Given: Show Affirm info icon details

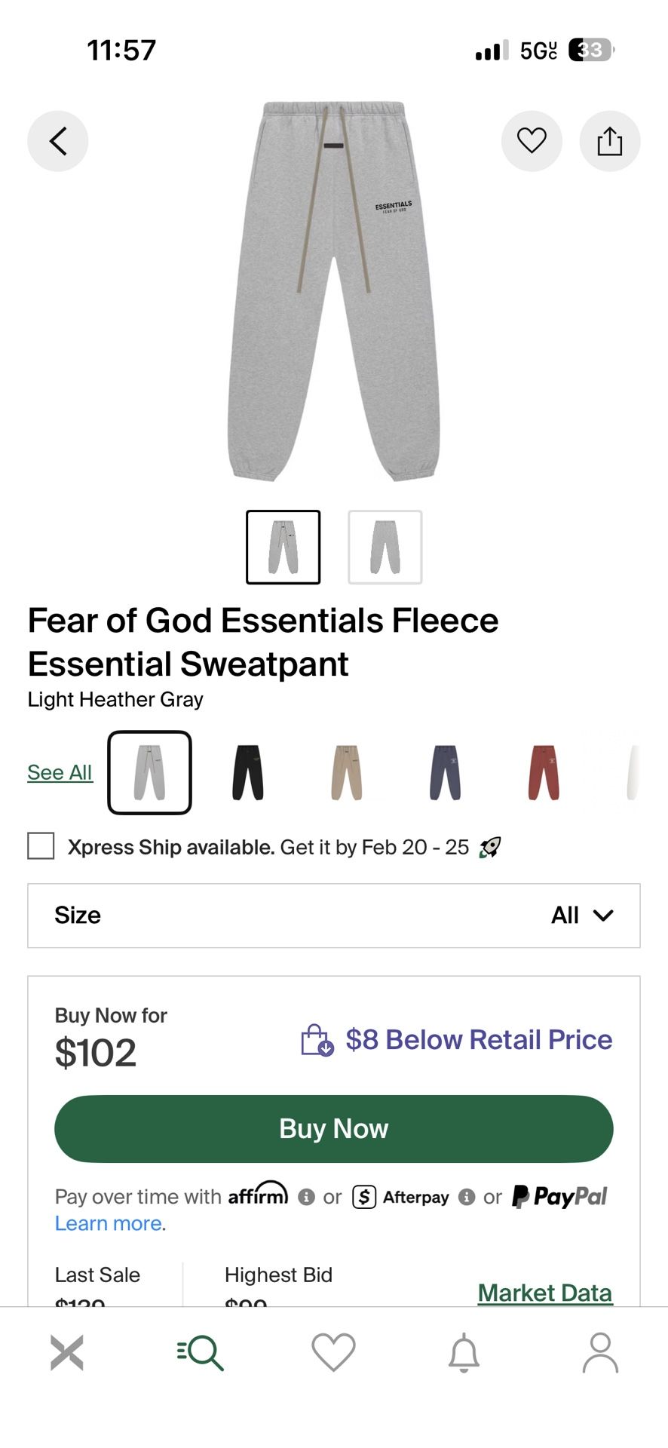Looking at the screenshot, I should 306,1197.
